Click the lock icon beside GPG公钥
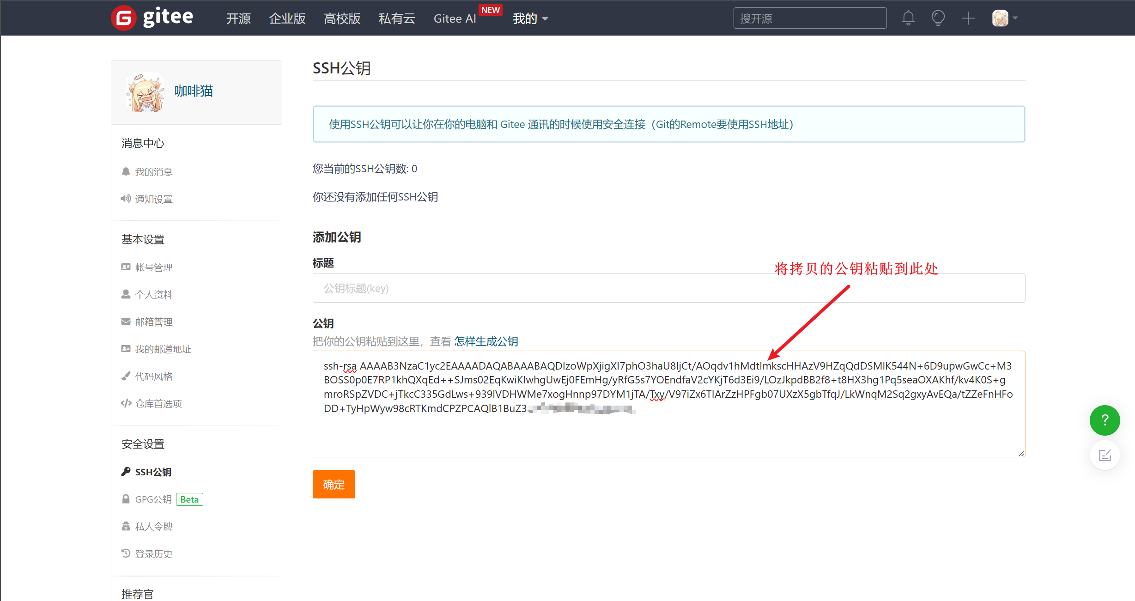 coord(126,499)
